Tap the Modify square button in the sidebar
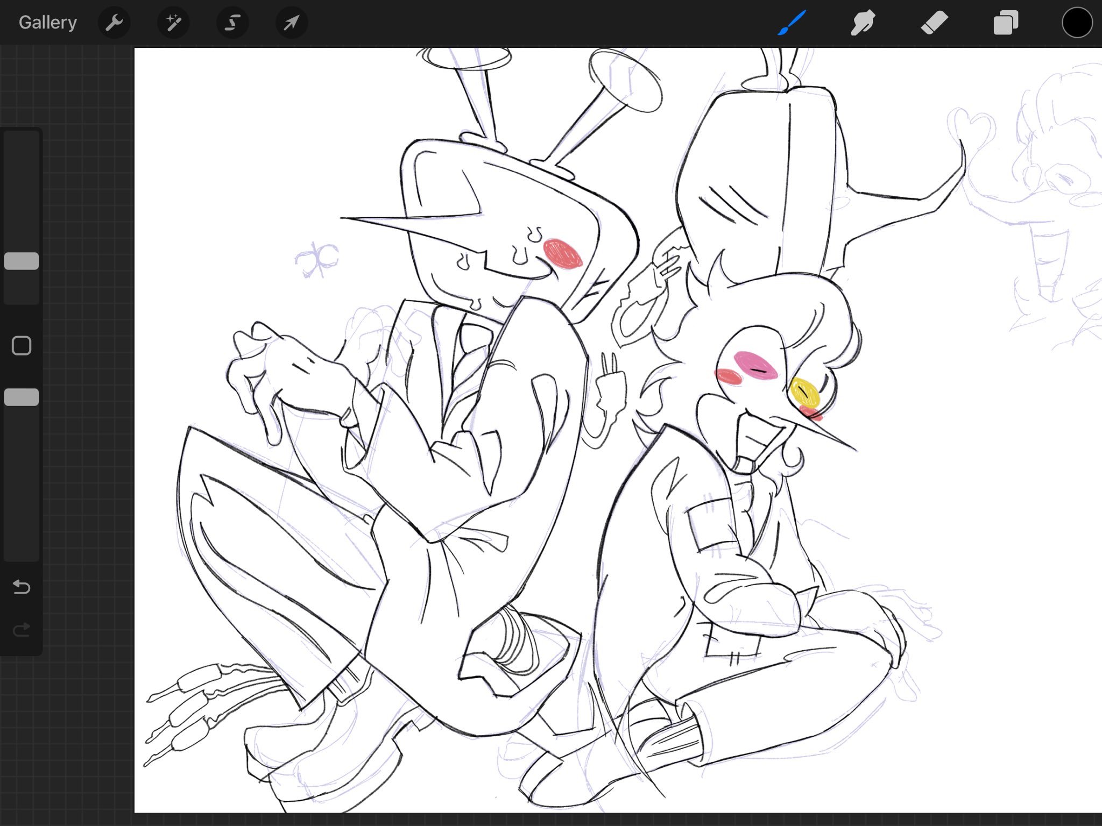Image resolution: width=1102 pixels, height=826 pixels. (22, 346)
